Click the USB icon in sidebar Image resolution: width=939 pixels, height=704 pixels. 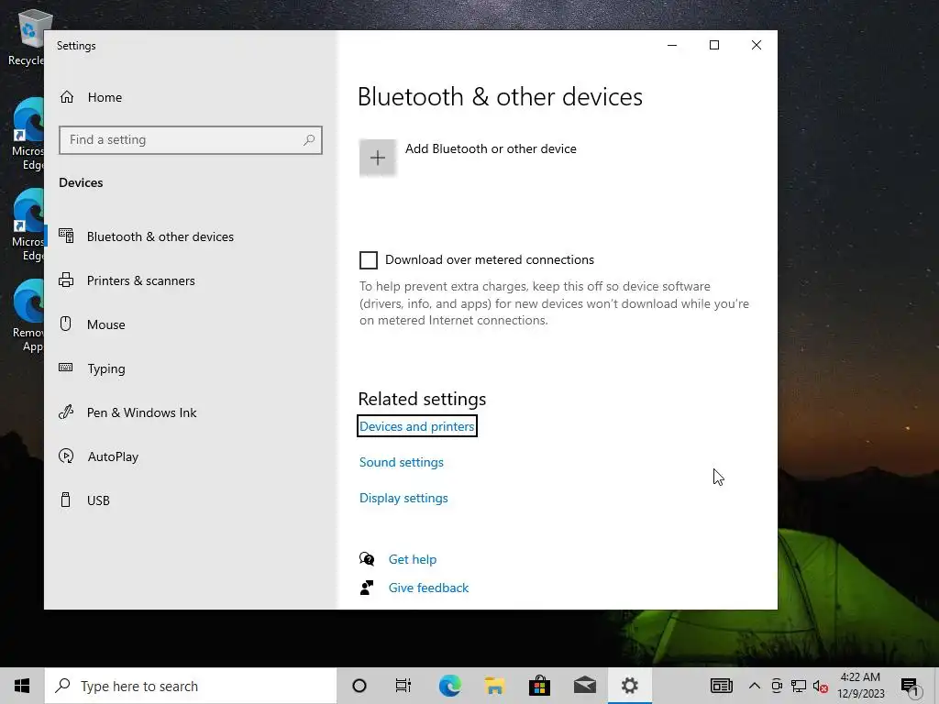(66, 500)
